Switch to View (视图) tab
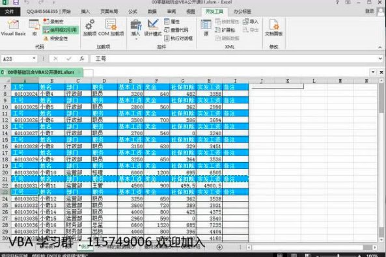Screen dimensions: 386x257 point(191,11)
